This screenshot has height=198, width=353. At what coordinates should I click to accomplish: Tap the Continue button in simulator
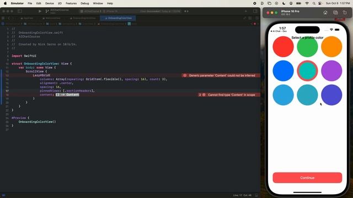pyautogui.click(x=307, y=178)
